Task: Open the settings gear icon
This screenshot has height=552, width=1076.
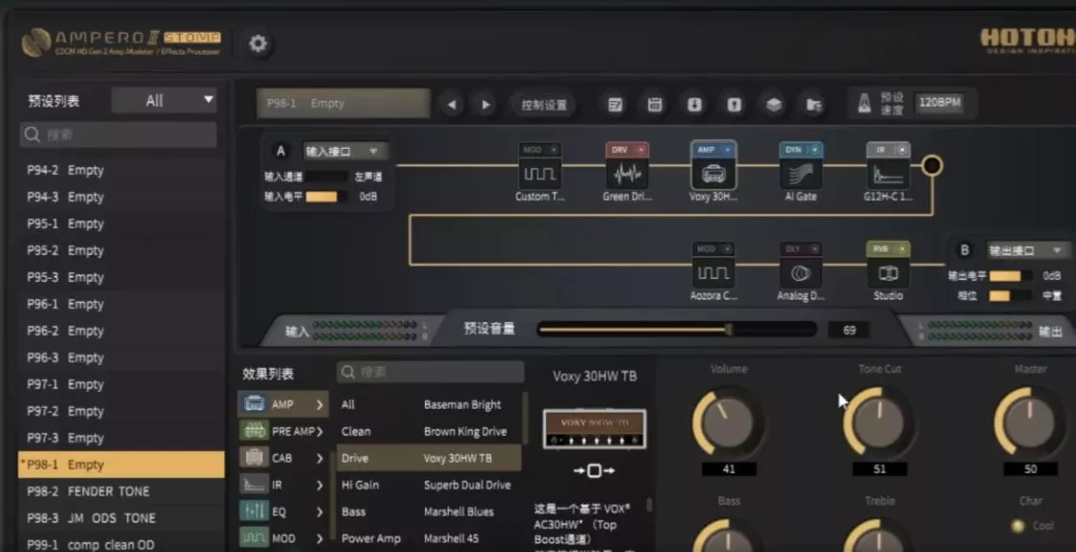Action: coord(258,43)
